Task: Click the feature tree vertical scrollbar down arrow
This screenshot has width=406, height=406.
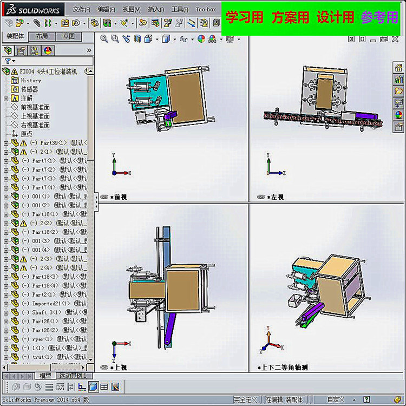Action: click(x=90, y=359)
